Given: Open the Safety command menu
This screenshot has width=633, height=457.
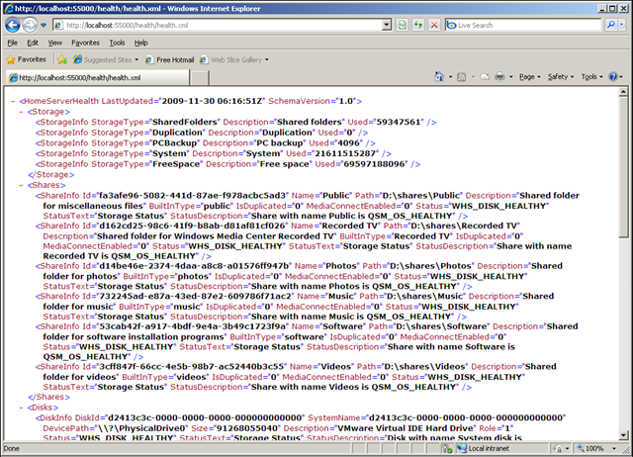Looking at the screenshot, I should point(561,77).
